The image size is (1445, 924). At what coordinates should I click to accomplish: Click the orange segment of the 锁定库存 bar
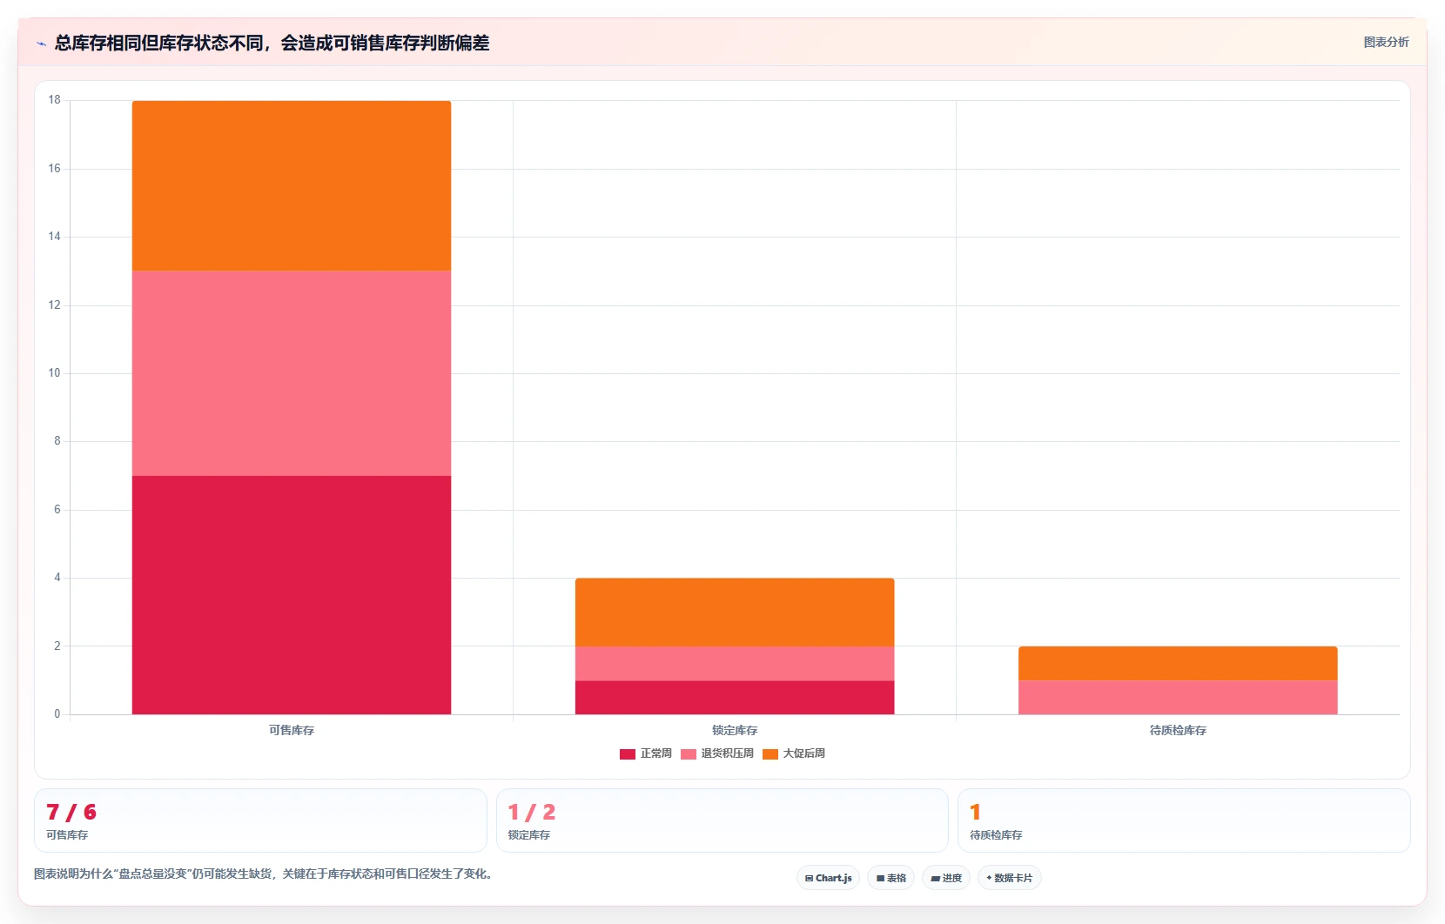point(735,613)
